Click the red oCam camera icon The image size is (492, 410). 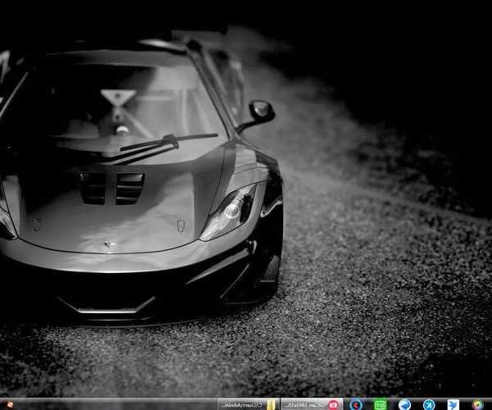coord(333,403)
